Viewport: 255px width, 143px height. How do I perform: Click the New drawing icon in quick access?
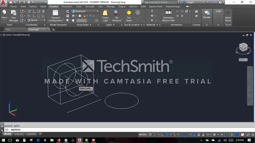(11, 2)
